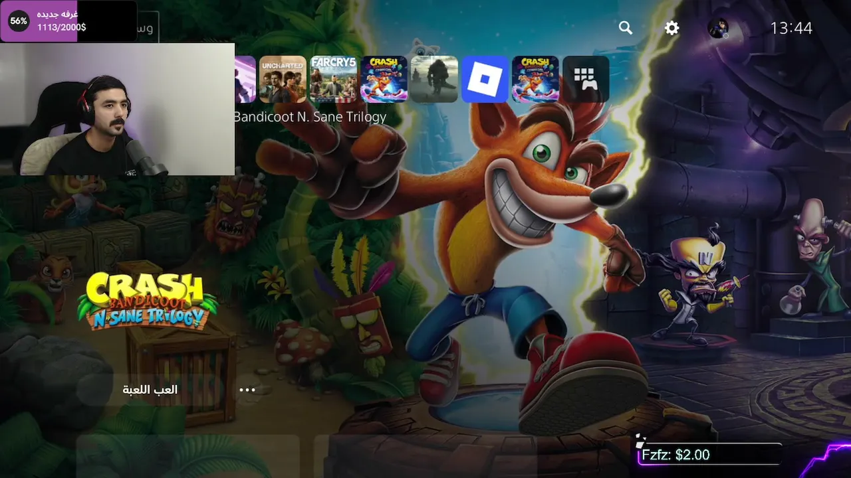Open the settings gear icon
851x478 pixels.
pos(672,28)
